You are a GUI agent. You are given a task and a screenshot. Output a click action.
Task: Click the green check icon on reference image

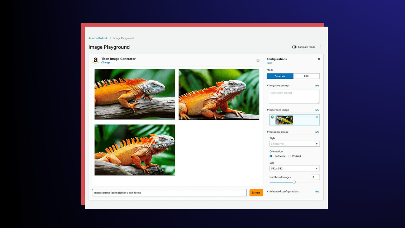pyautogui.click(x=273, y=117)
